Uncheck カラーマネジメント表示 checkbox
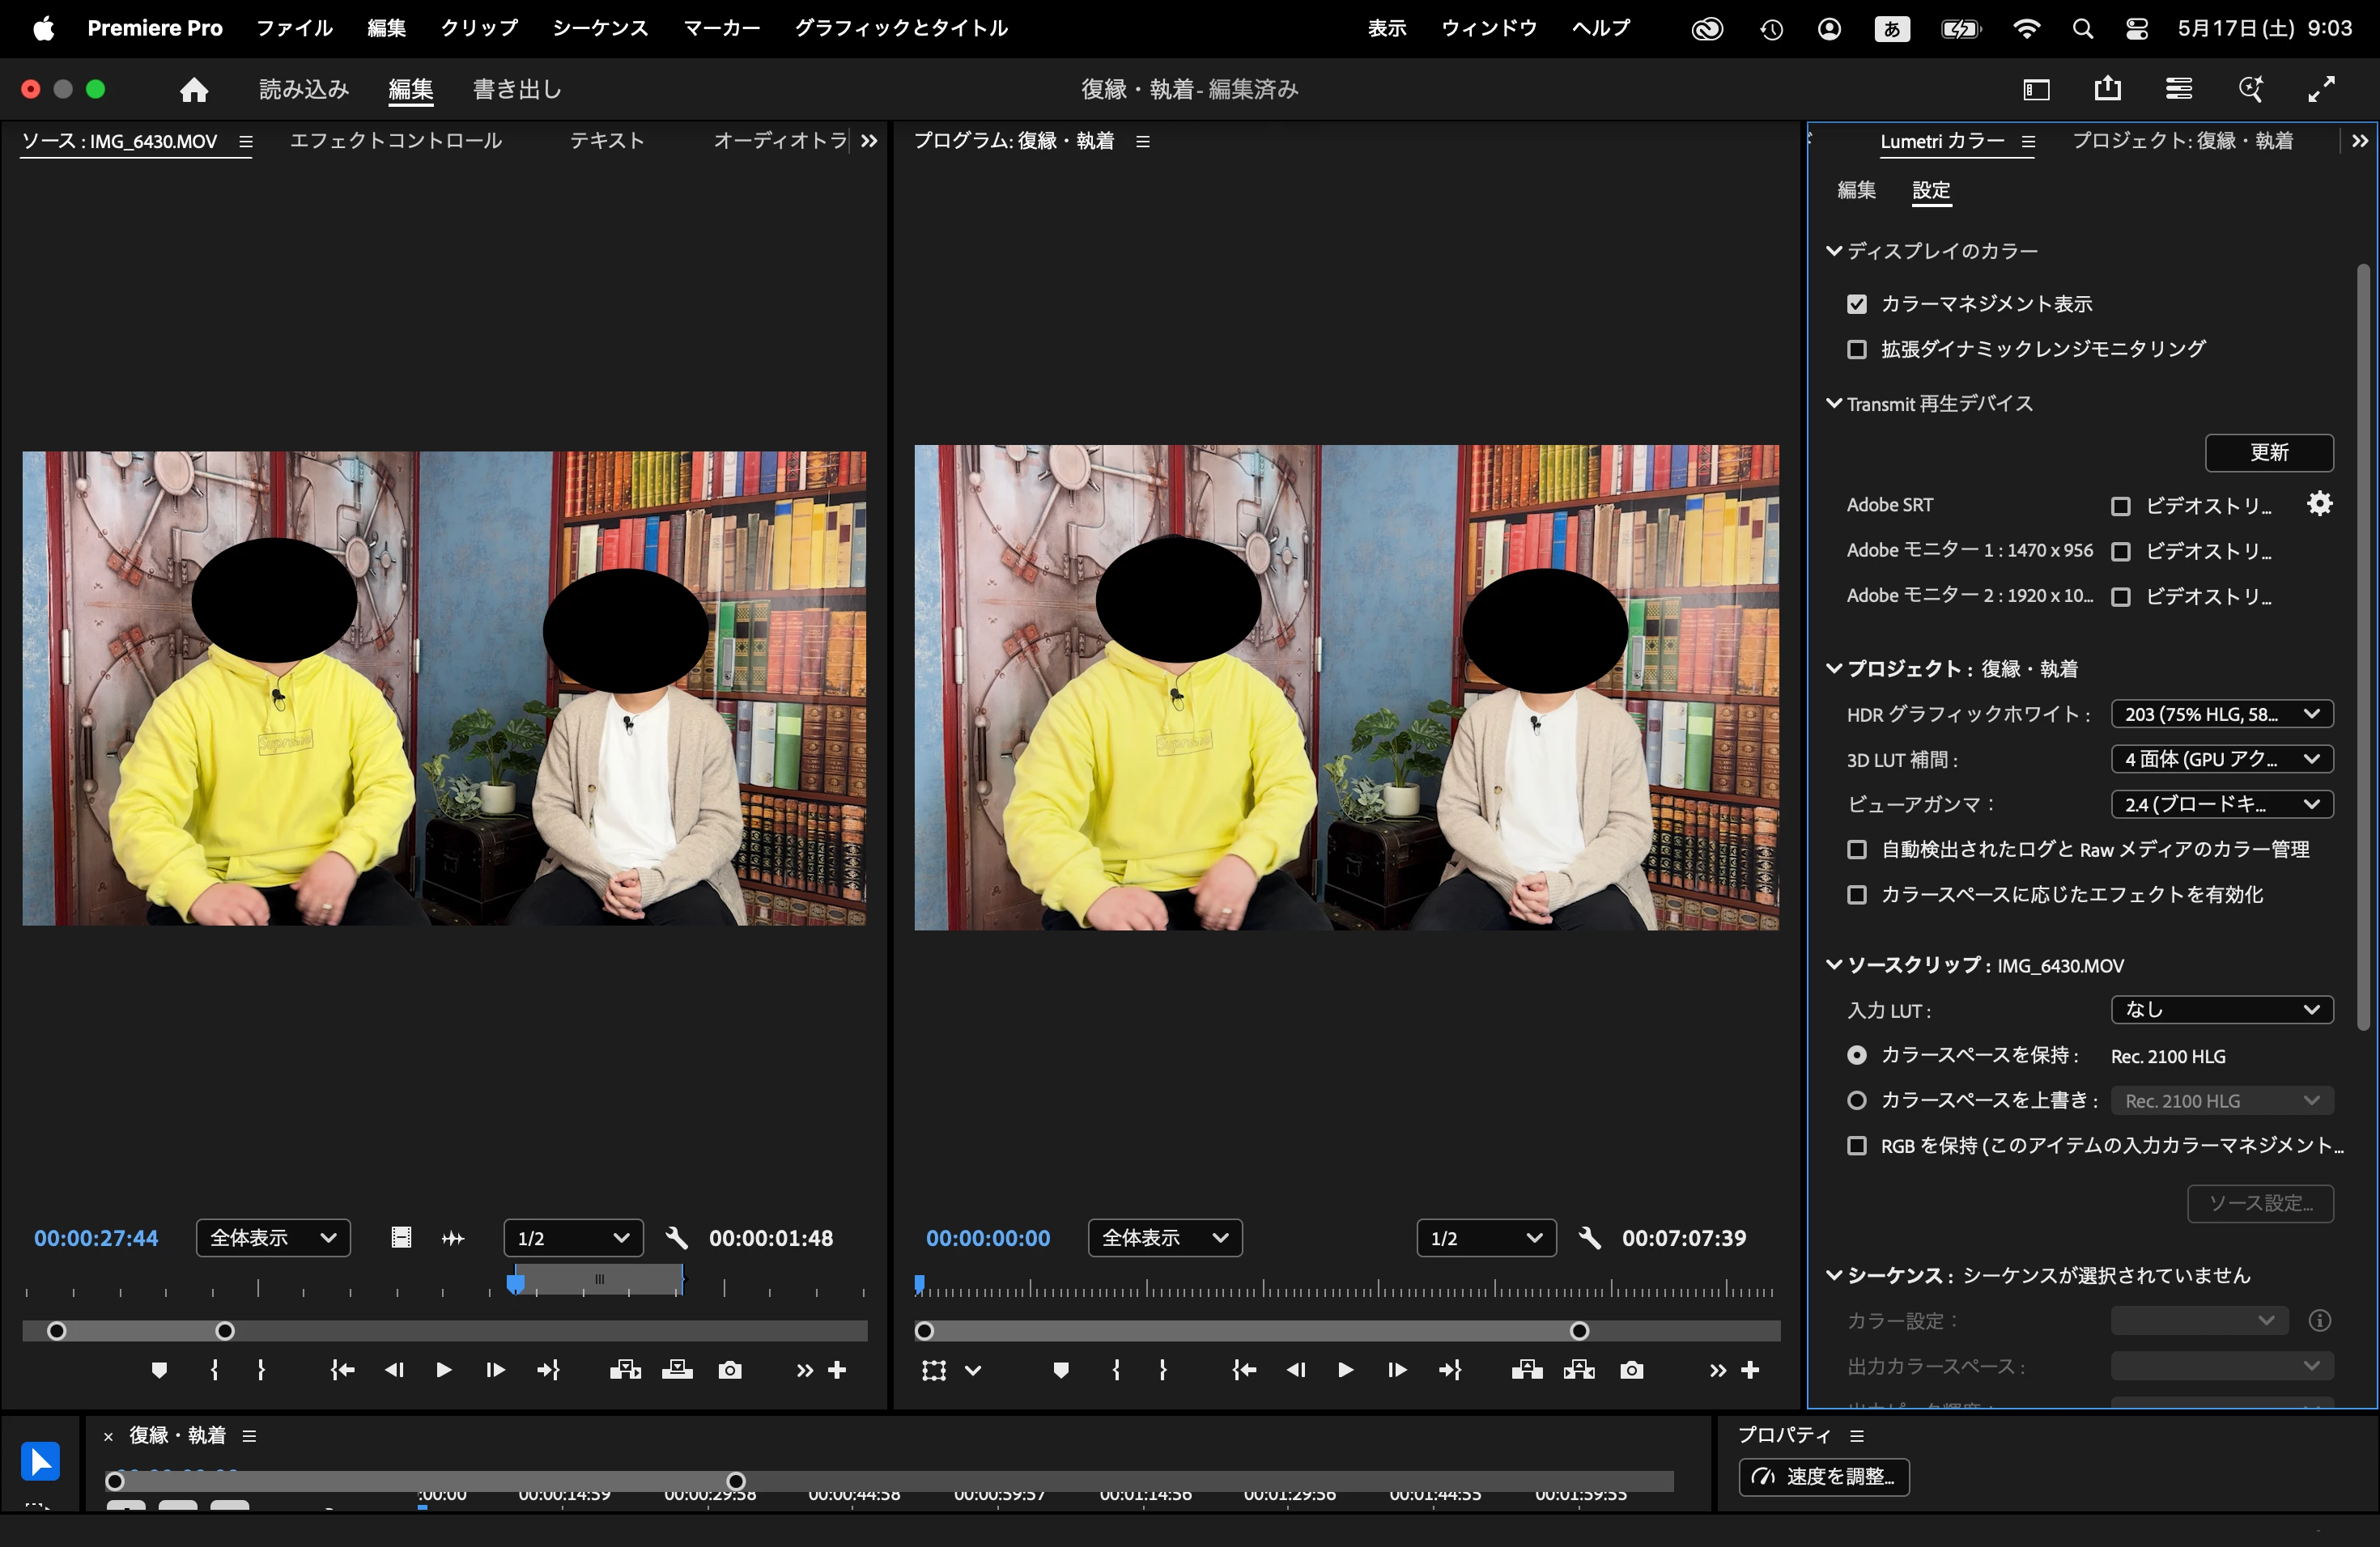Screen dimensions: 2380x1547 pos(1857,303)
